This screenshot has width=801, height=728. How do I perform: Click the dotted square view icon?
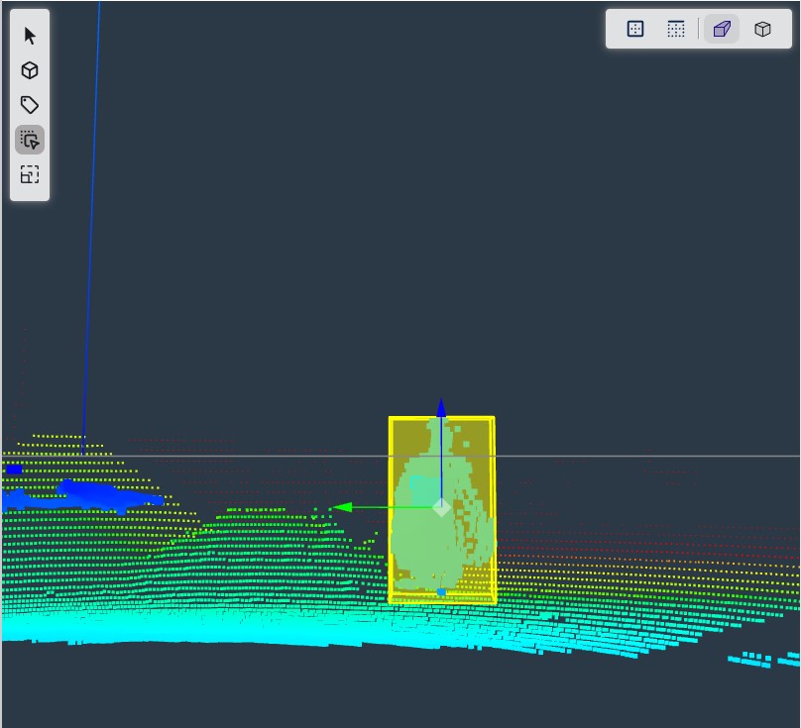point(635,29)
